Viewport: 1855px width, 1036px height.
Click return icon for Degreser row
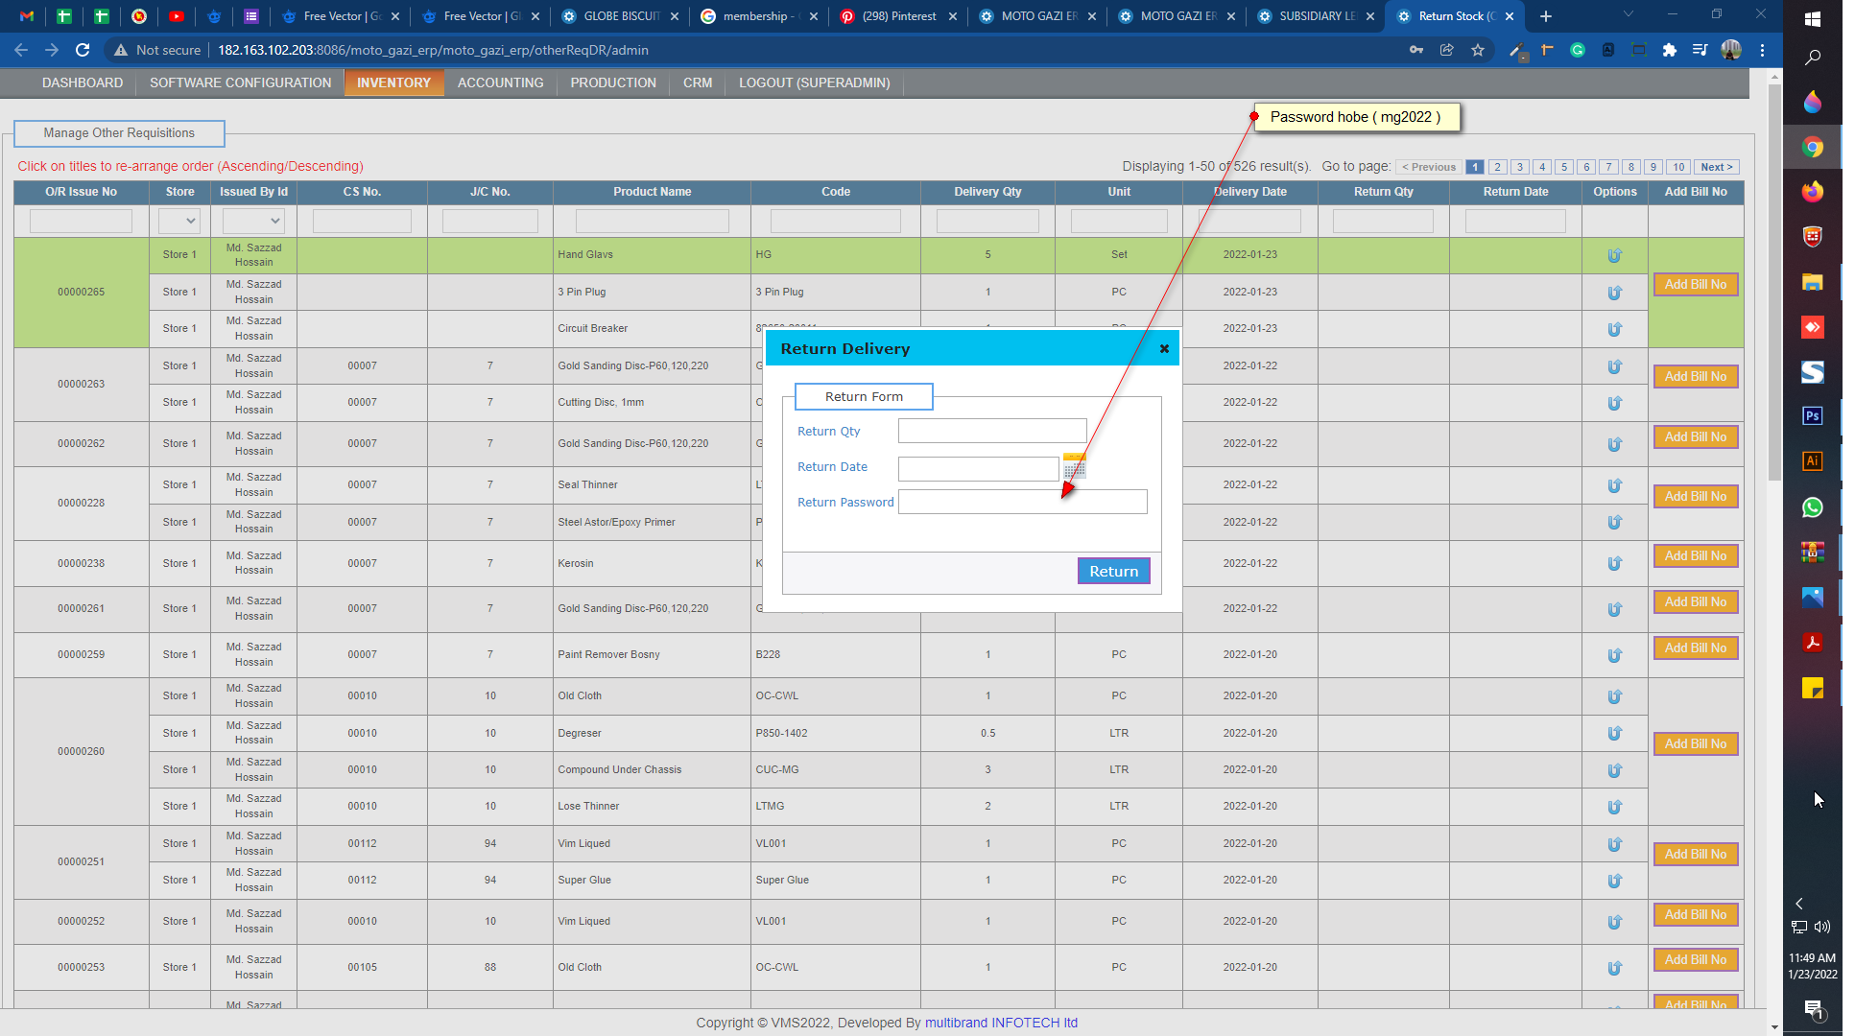(x=1614, y=734)
